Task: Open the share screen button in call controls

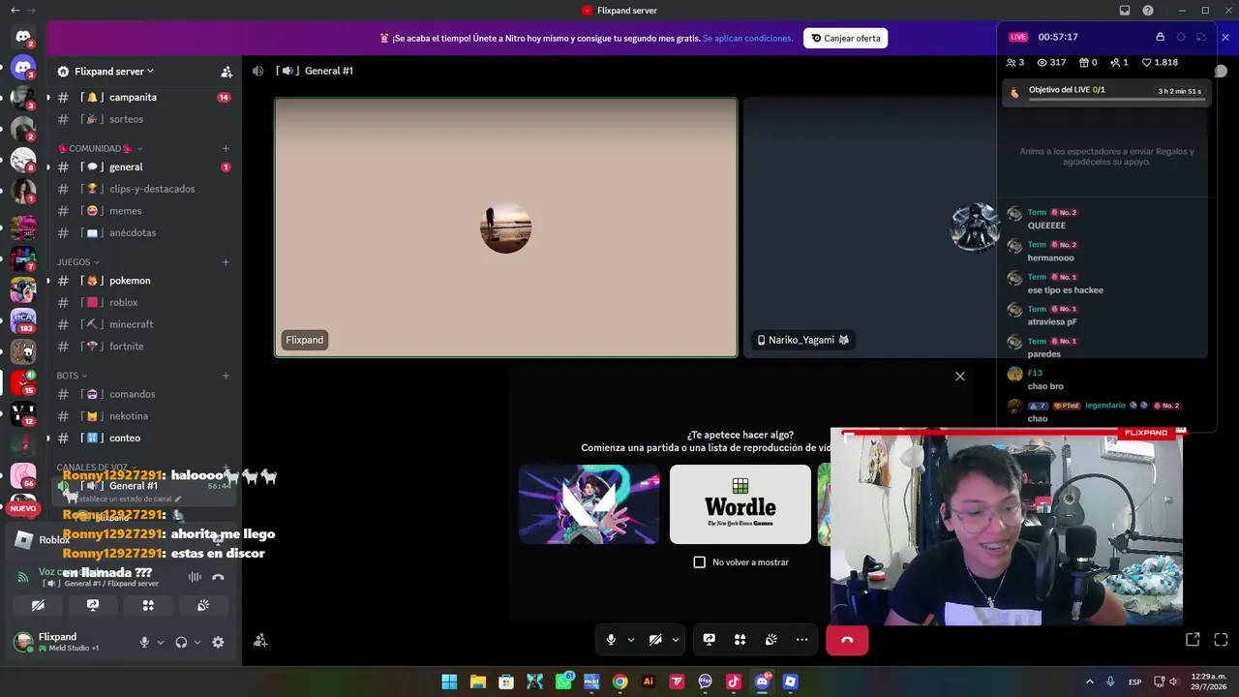Action: [x=709, y=640]
